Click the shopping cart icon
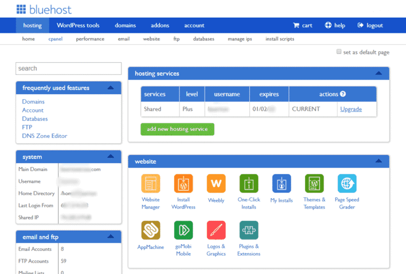Viewport: 406px width, 274px height. pyautogui.click(x=296, y=25)
